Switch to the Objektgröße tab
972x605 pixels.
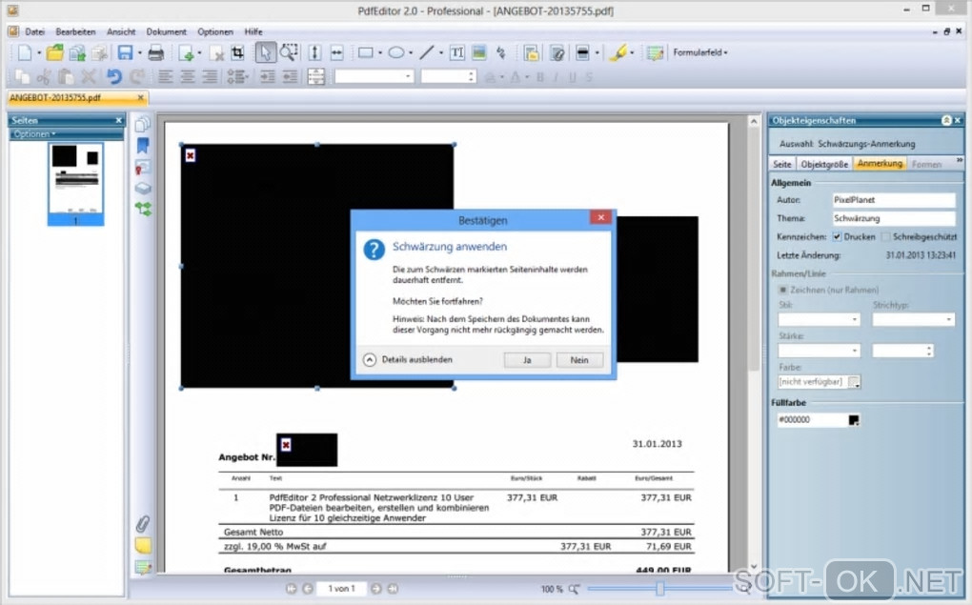tap(824, 164)
